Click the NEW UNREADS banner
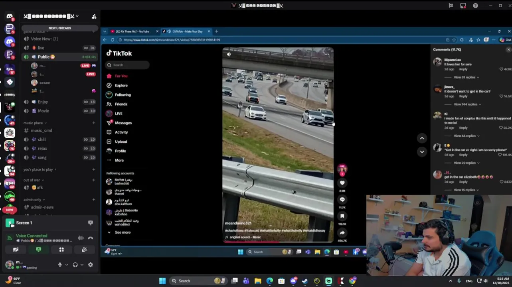Viewport: 512px width, 287px height. pyautogui.click(x=60, y=28)
